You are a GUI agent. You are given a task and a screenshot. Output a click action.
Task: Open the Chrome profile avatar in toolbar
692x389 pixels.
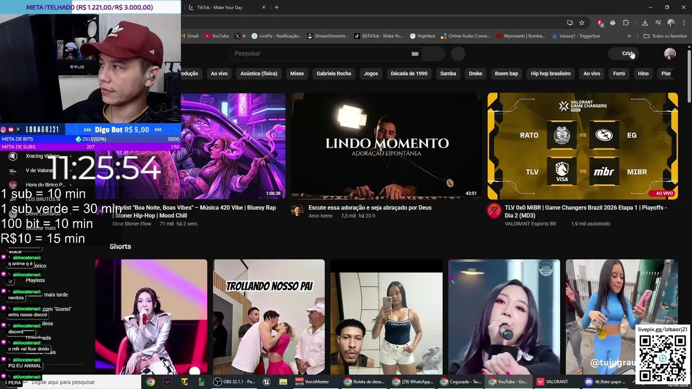(671, 23)
